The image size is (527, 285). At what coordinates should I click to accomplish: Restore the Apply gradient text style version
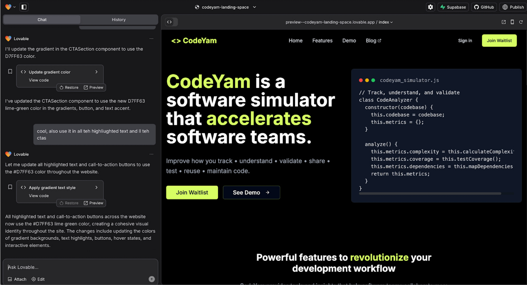click(x=69, y=203)
